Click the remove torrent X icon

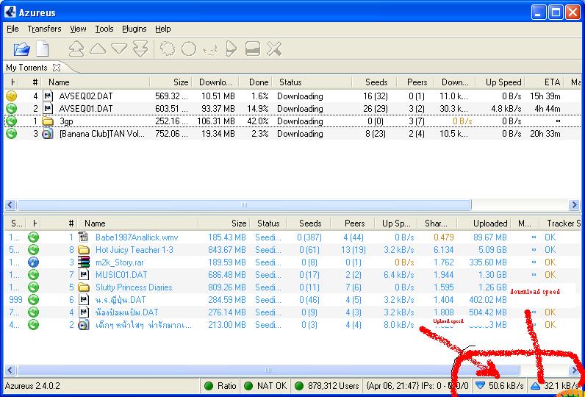(x=274, y=49)
